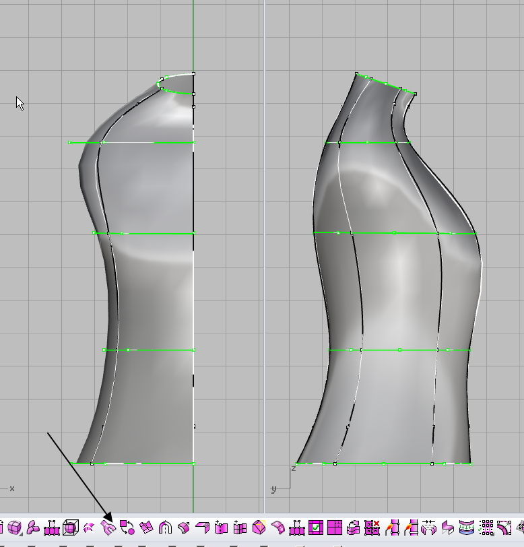
Task: Click the four-panel square with dotted corner
Action: (x=335, y=527)
